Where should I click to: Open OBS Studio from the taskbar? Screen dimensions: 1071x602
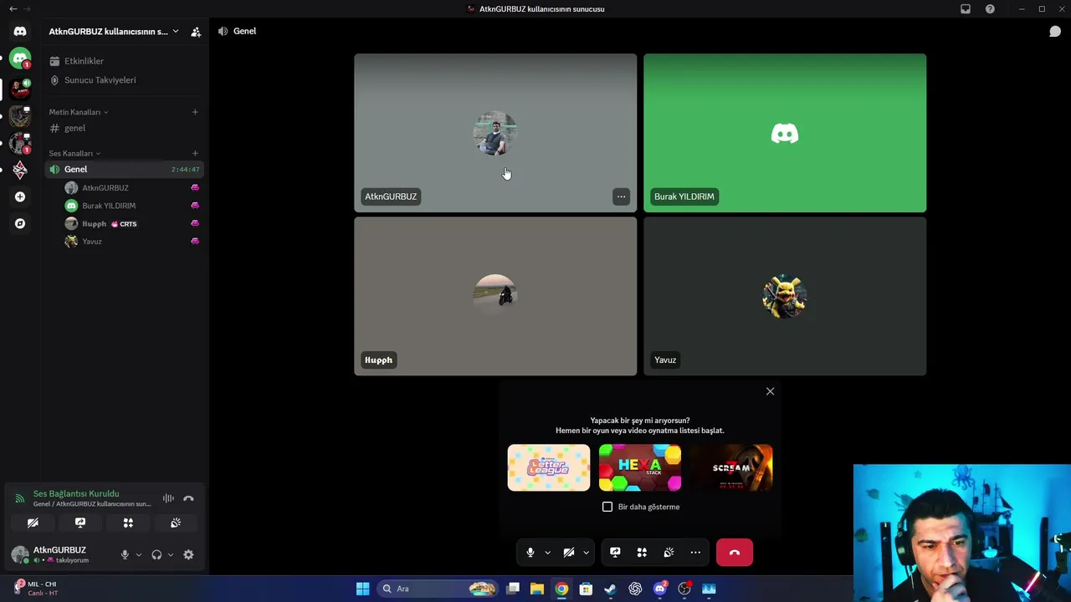684,589
